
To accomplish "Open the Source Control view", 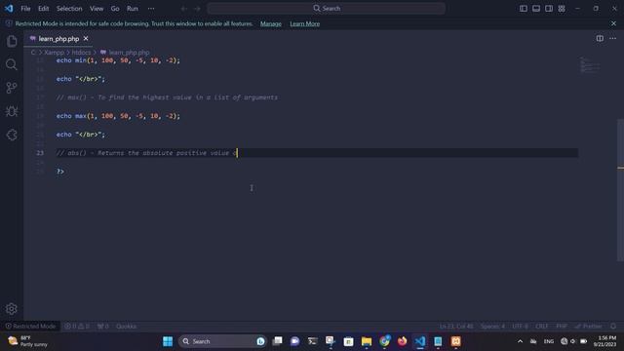I will 12,88.
